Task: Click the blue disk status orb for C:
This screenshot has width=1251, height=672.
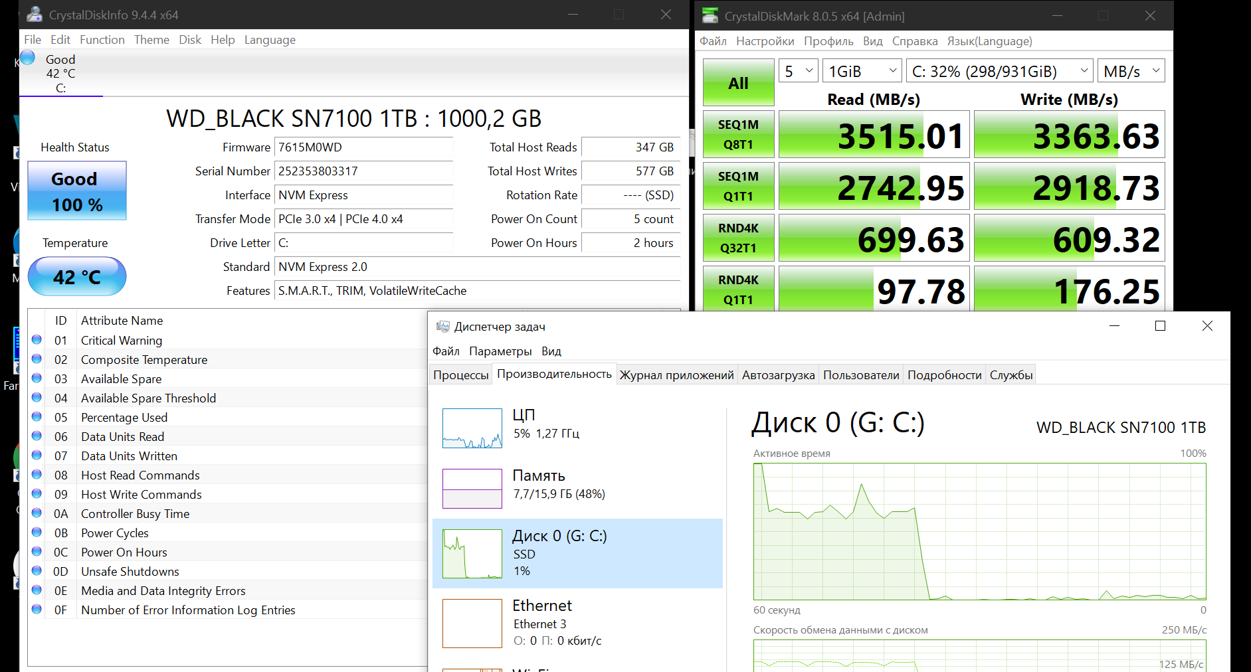Action: tap(27, 58)
